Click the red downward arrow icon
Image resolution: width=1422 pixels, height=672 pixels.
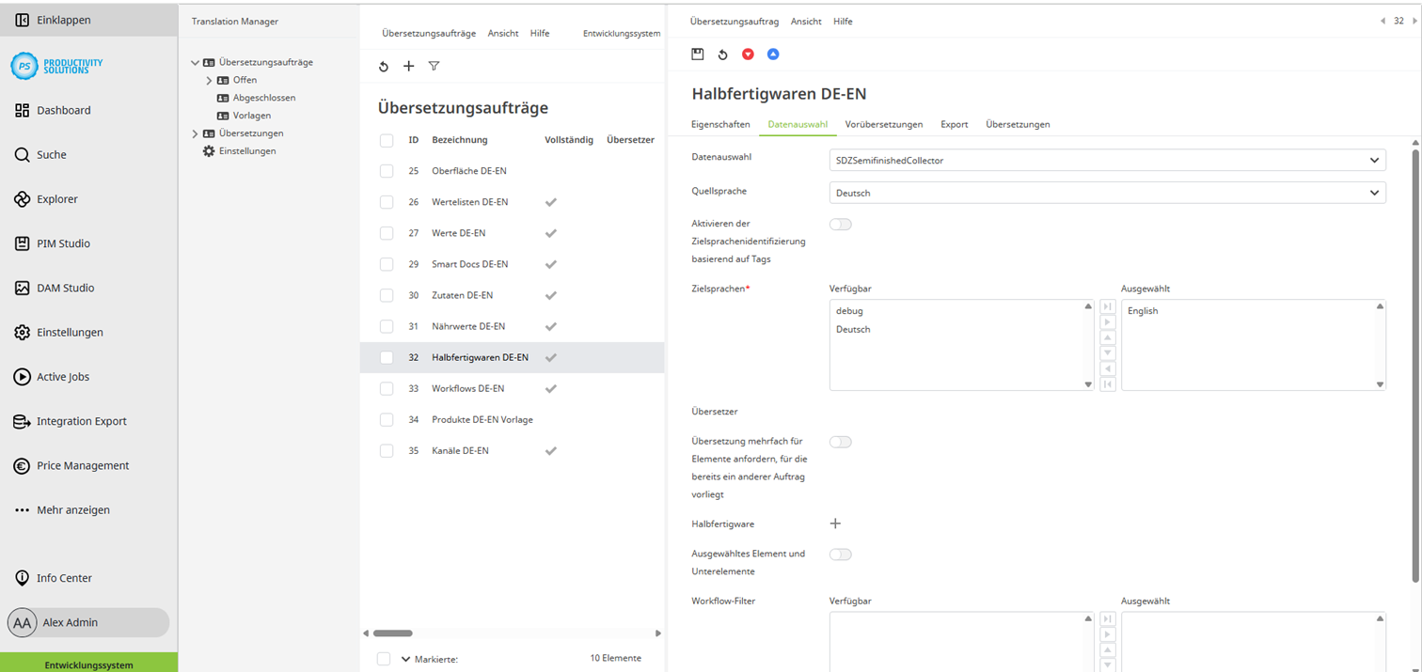pos(748,54)
